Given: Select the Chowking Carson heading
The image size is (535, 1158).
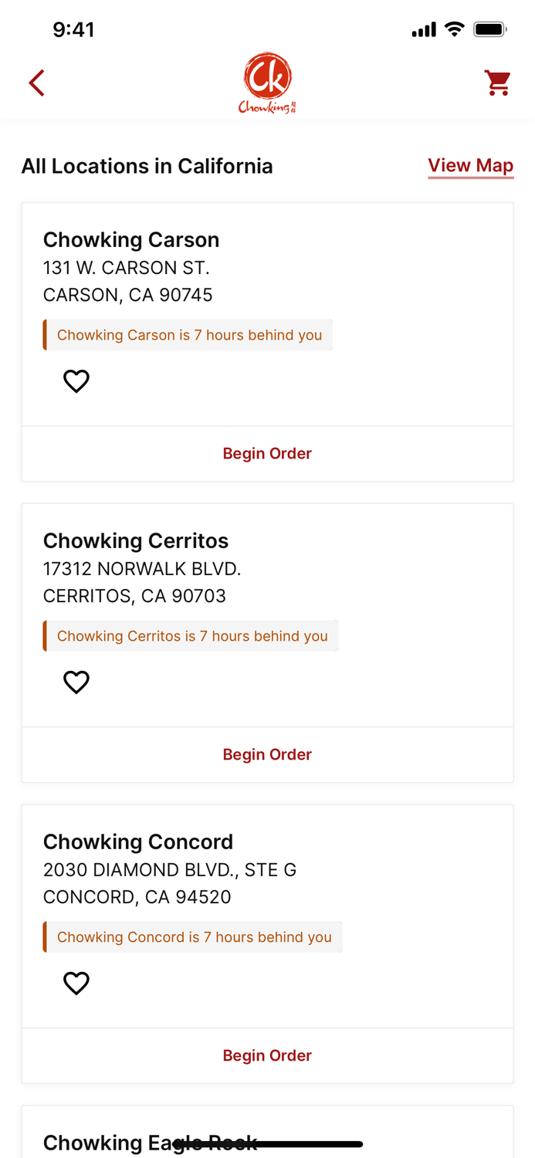Looking at the screenshot, I should (131, 240).
